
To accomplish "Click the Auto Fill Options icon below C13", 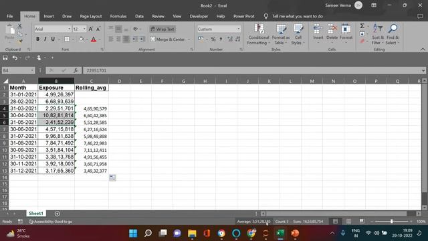I will [112, 178].
